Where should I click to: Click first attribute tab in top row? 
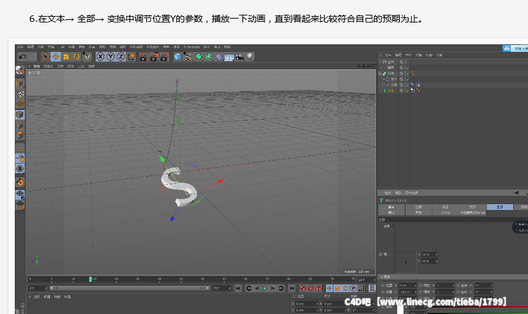391,207
